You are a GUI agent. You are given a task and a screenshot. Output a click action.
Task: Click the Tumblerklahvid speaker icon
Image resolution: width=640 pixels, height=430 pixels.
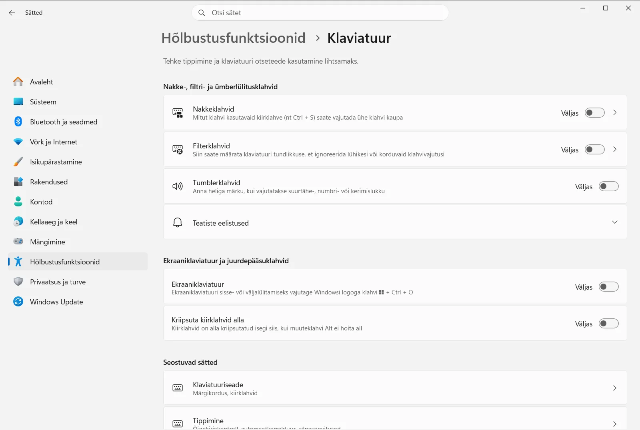tap(178, 186)
